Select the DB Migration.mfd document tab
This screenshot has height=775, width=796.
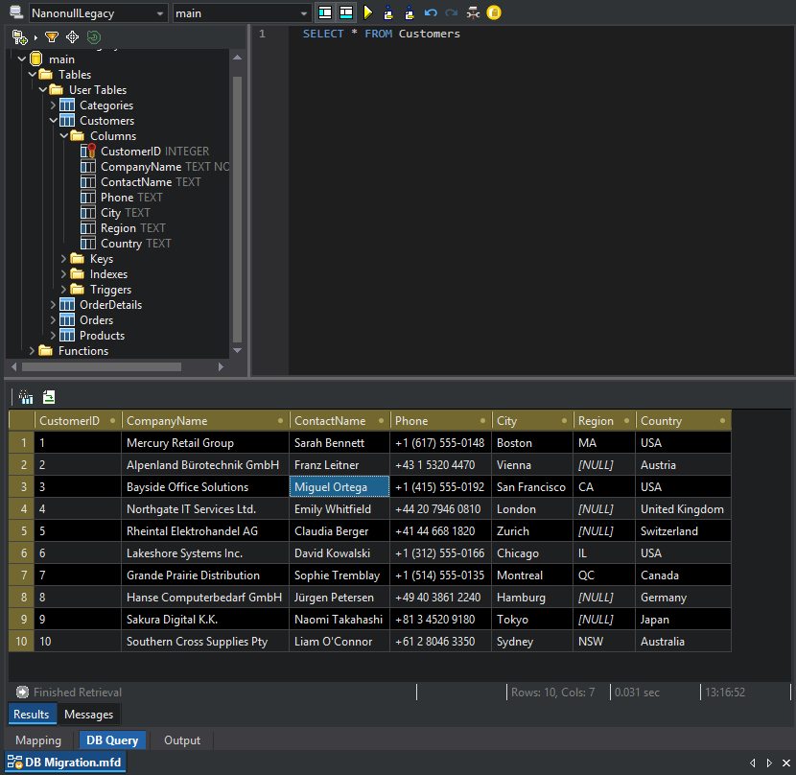pos(65,763)
